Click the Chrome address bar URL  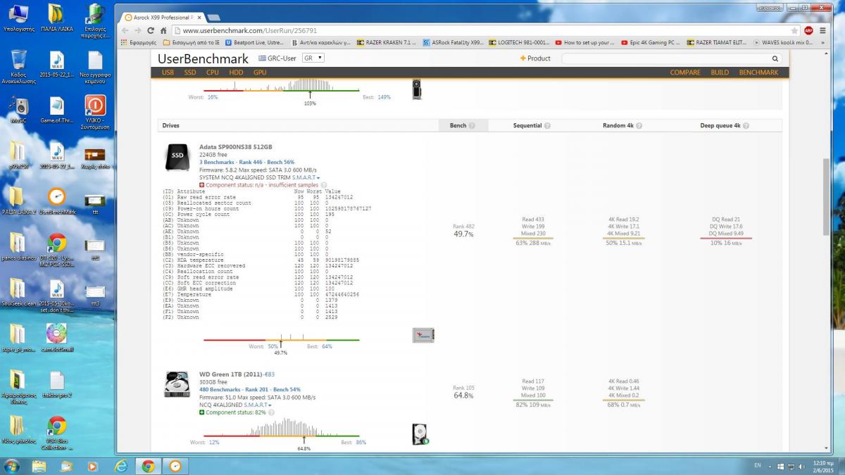coord(249,30)
